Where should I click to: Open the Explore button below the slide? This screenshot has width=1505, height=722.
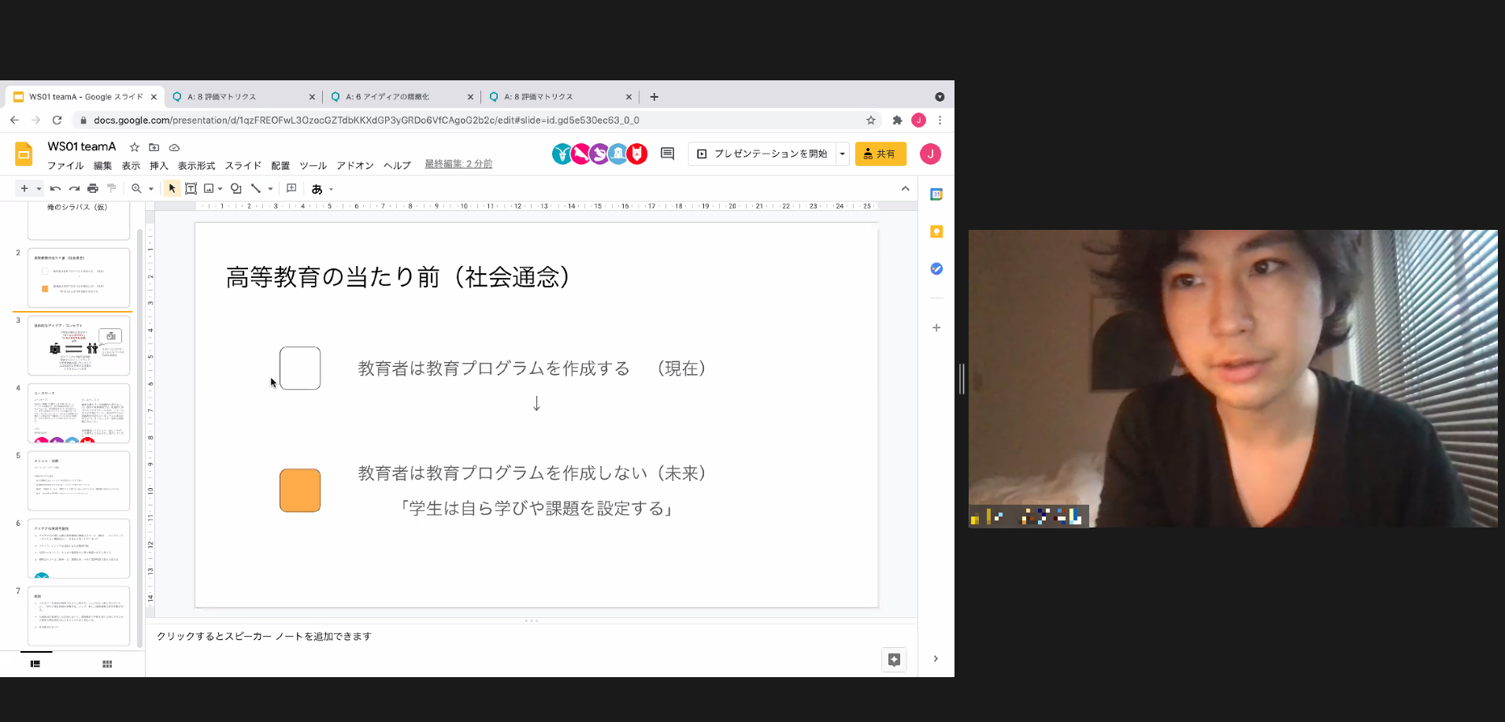coord(894,660)
